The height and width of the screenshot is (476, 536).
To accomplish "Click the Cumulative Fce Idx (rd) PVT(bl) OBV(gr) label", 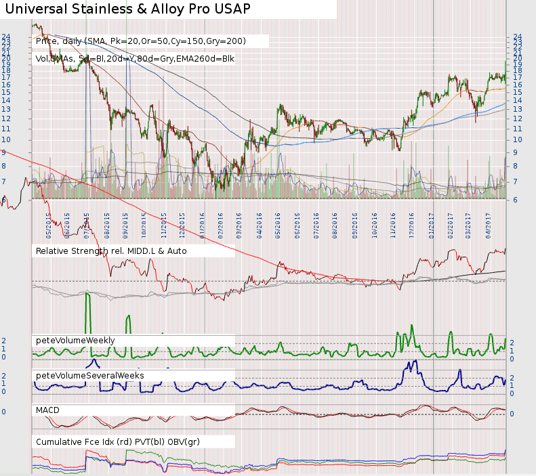I will [x=118, y=442].
